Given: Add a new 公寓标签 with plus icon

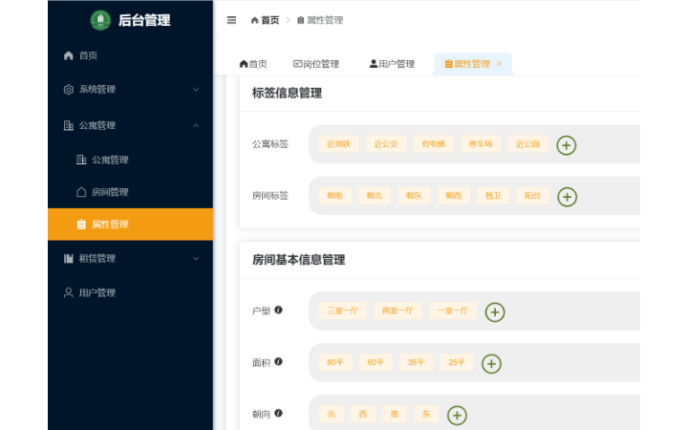Looking at the screenshot, I should click(x=566, y=145).
